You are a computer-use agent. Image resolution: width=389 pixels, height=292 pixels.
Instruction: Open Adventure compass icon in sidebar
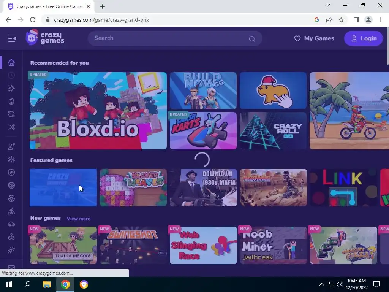click(x=11, y=172)
